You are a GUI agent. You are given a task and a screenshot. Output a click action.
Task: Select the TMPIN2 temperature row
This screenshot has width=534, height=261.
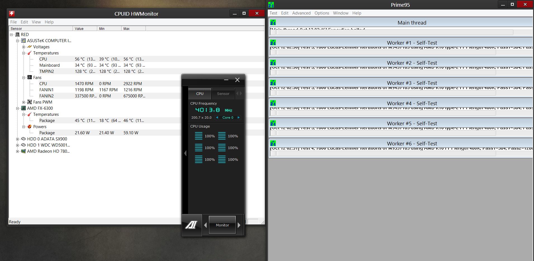pos(47,71)
